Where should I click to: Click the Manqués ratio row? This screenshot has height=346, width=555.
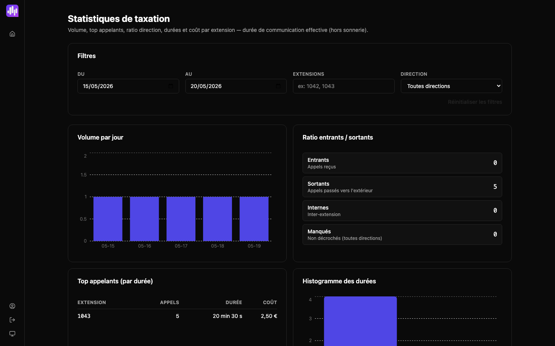coord(402,235)
